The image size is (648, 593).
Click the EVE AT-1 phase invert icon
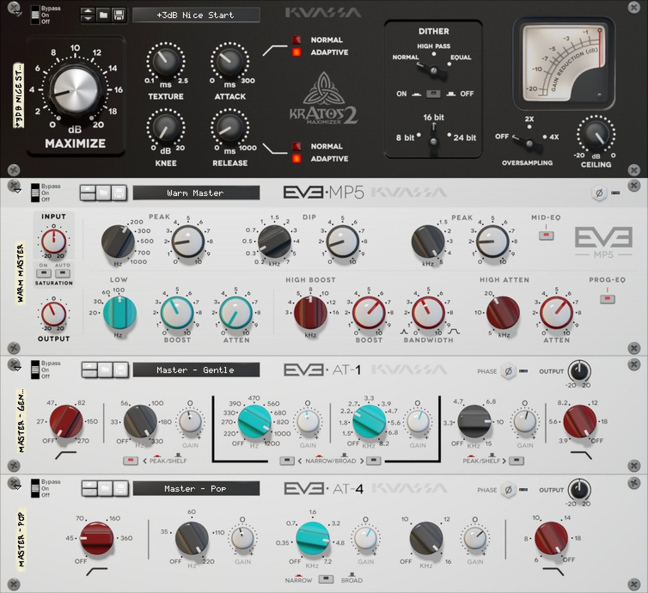(508, 371)
